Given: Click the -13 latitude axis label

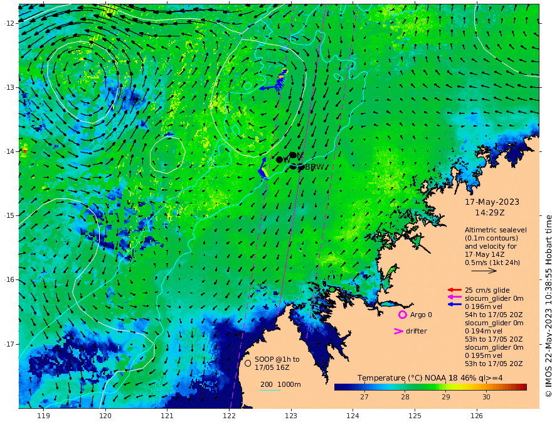Looking at the screenshot, I should 9,87.
